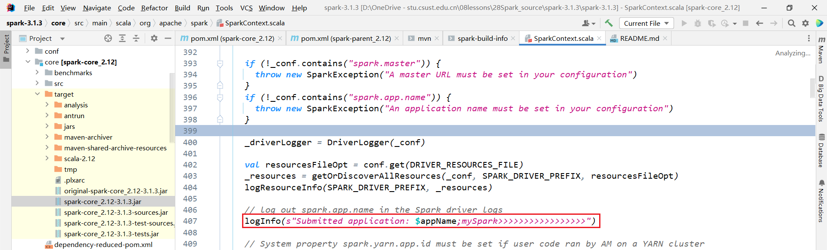Click the Run button in toolbar
This screenshot has height=250, width=827.
[684, 23]
